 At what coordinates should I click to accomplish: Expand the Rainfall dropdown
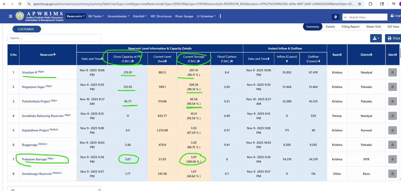[x=140, y=16]
